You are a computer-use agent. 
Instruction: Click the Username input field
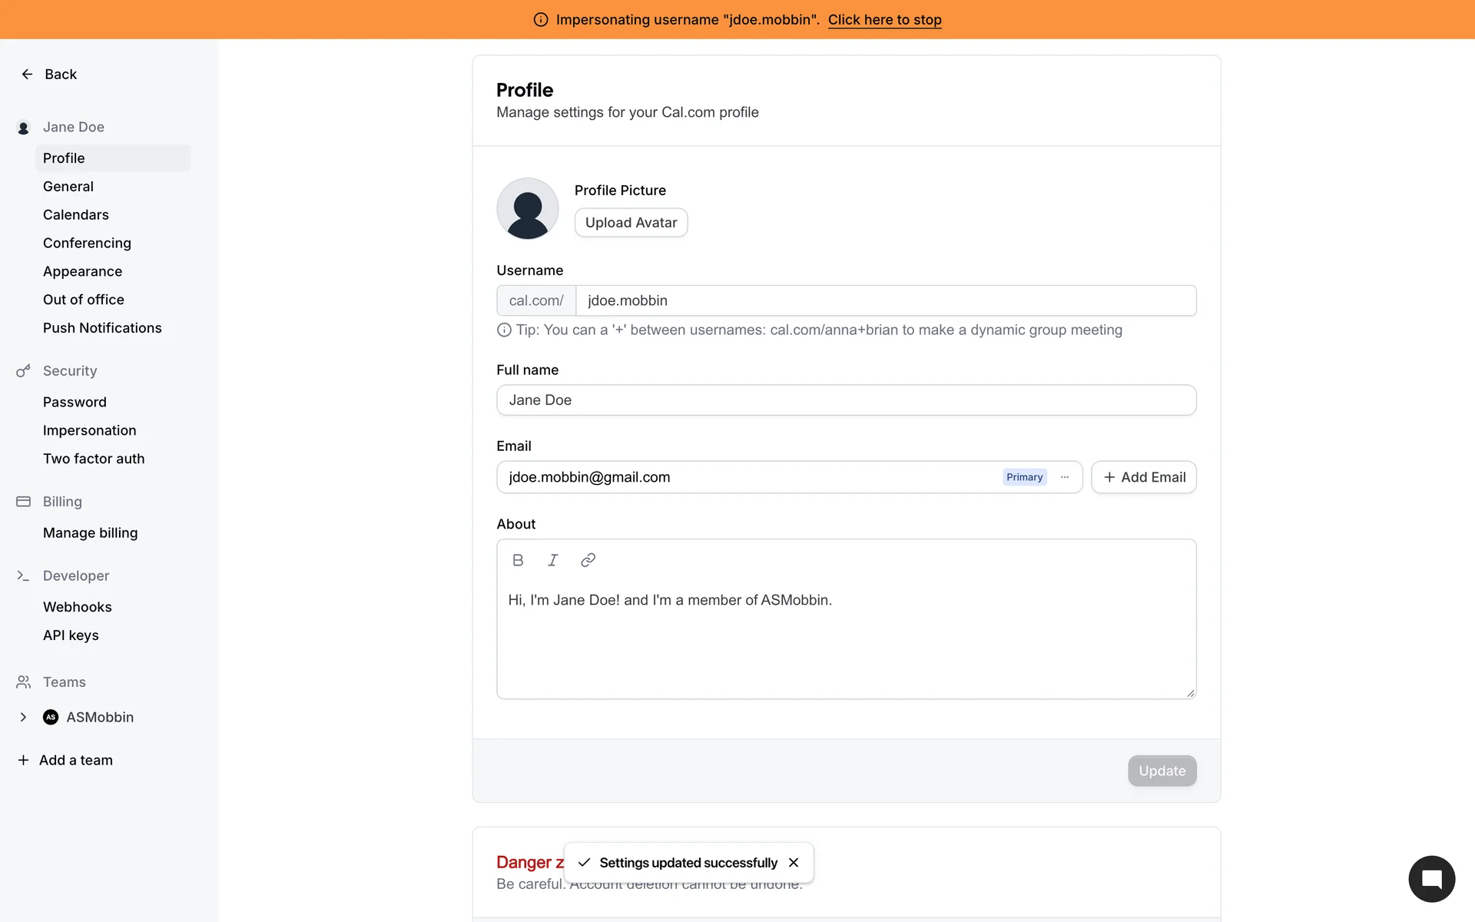coord(885,300)
